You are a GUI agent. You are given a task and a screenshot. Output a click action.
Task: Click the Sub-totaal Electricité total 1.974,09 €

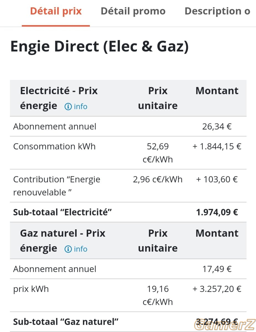(217, 212)
